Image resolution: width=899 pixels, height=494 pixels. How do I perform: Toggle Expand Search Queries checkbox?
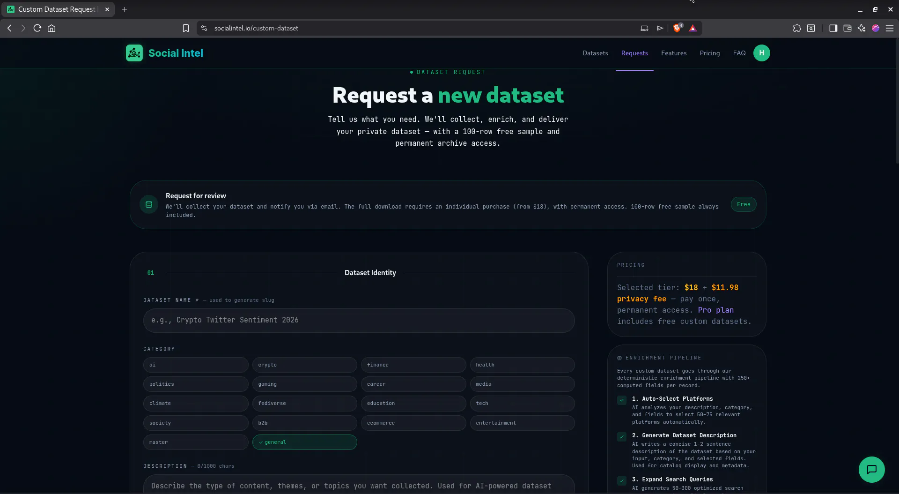621,481
